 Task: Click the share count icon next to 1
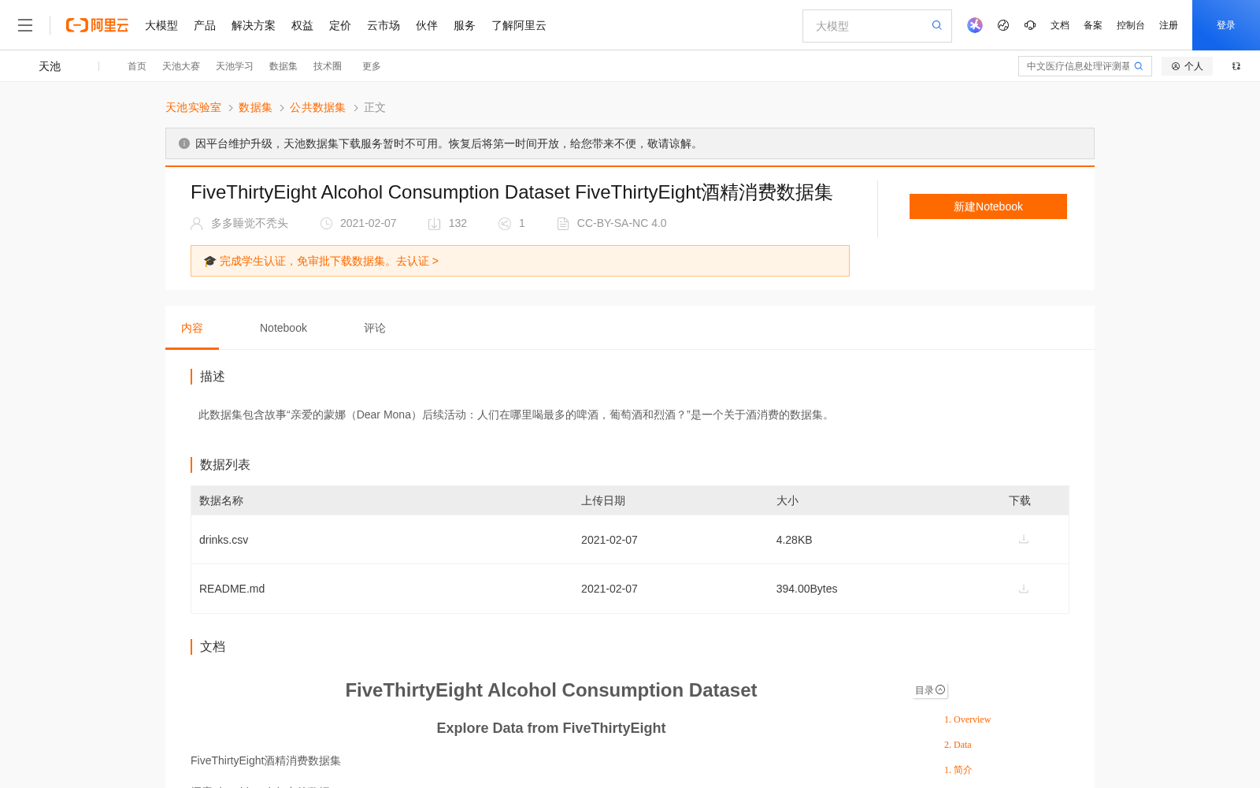[x=505, y=224]
